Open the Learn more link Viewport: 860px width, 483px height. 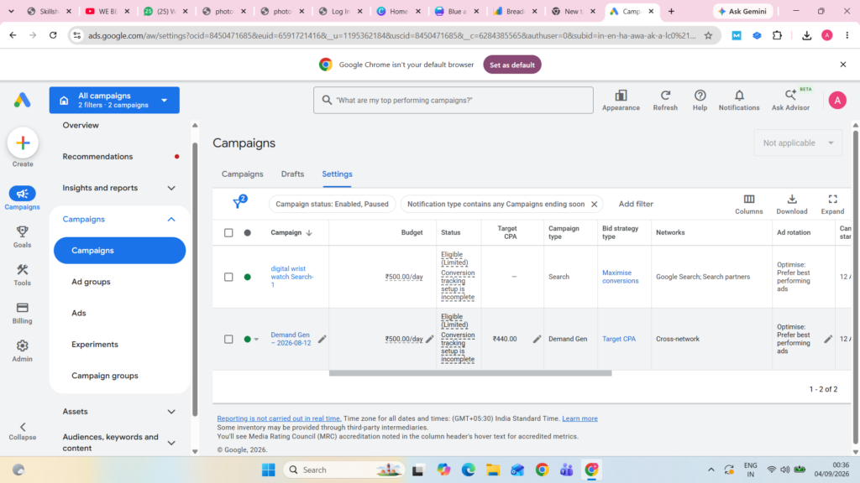tap(579, 418)
